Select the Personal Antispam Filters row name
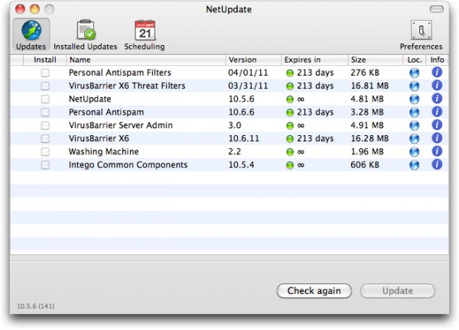The image size is (459, 330). coord(120,73)
